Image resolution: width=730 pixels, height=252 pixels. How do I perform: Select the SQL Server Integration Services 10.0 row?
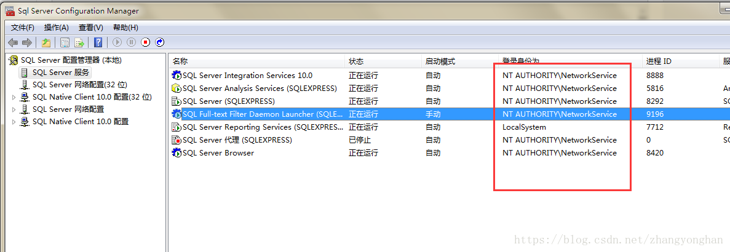[247, 76]
